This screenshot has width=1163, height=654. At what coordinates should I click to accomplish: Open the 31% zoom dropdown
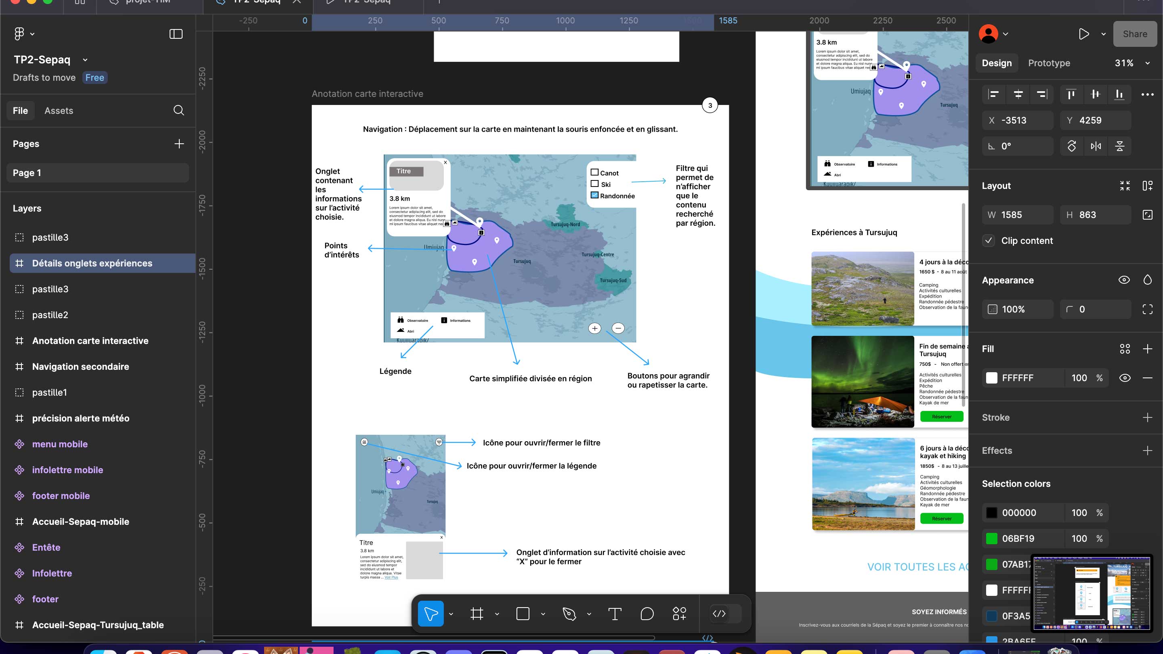pyautogui.click(x=1147, y=63)
